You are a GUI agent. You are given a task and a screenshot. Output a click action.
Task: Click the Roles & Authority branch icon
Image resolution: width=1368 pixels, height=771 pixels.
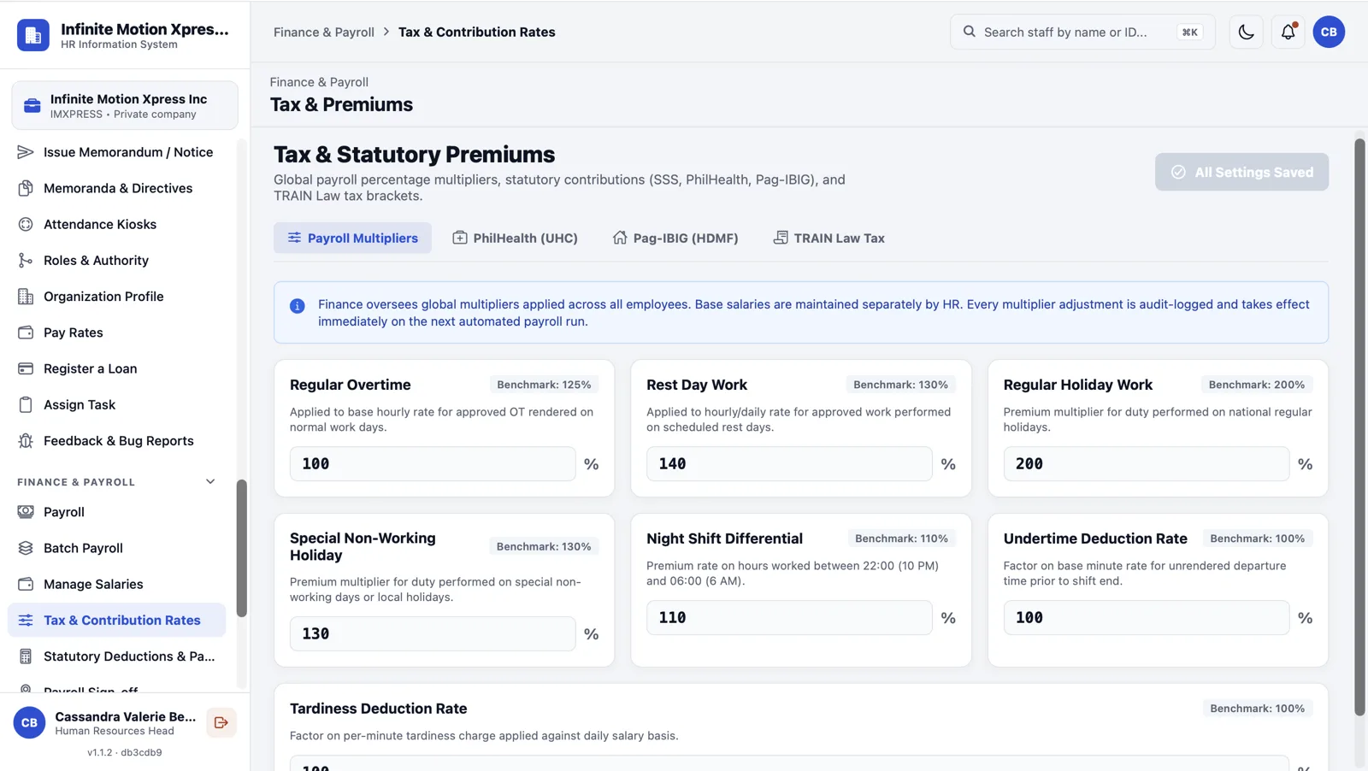click(26, 260)
